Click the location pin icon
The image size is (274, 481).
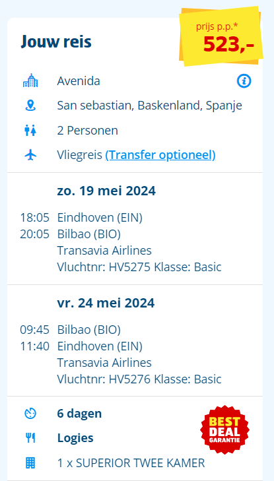(x=30, y=106)
